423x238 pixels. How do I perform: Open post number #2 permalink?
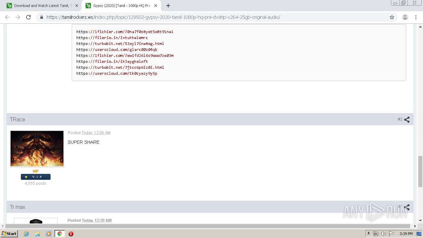(400, 119)
